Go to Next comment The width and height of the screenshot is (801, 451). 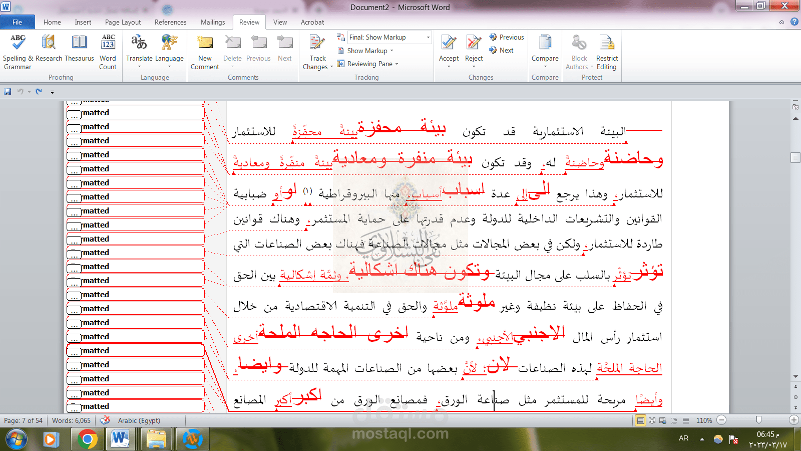coord(285,48)
